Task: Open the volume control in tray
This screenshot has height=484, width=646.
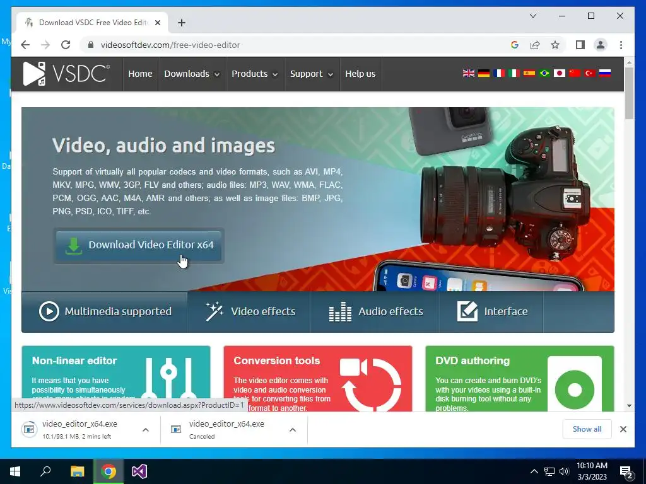Action: pos(564,471)
